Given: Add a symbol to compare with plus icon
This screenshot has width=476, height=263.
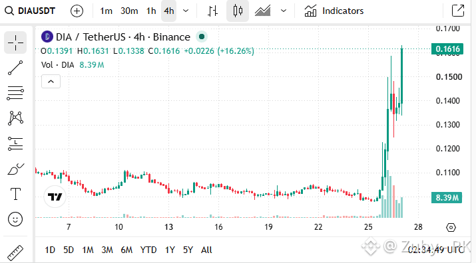Looking at the screenshot, I should pos(77,11).
